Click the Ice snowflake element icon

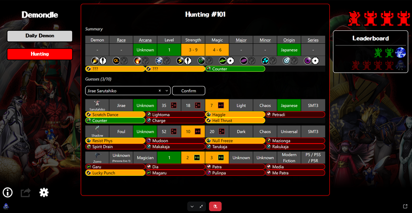coord(159,61)
